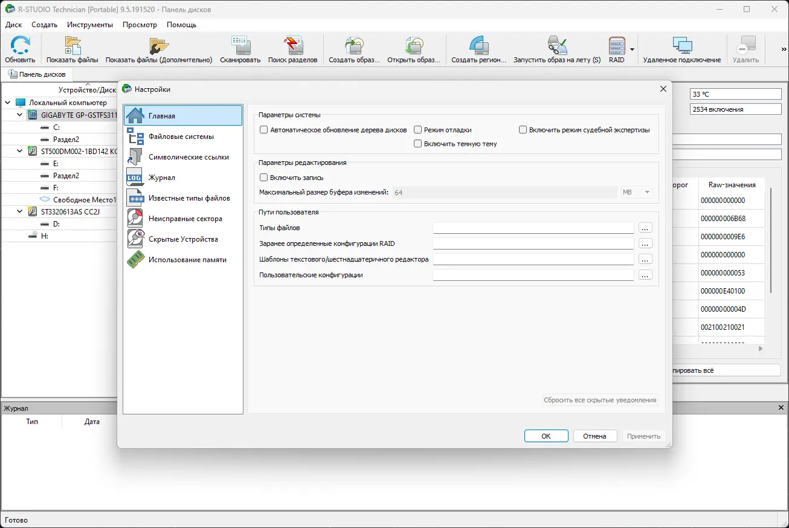Open the Использование памяти settings page
The height and width of the screenshot is (528, 789).
[x=182, y=260]
